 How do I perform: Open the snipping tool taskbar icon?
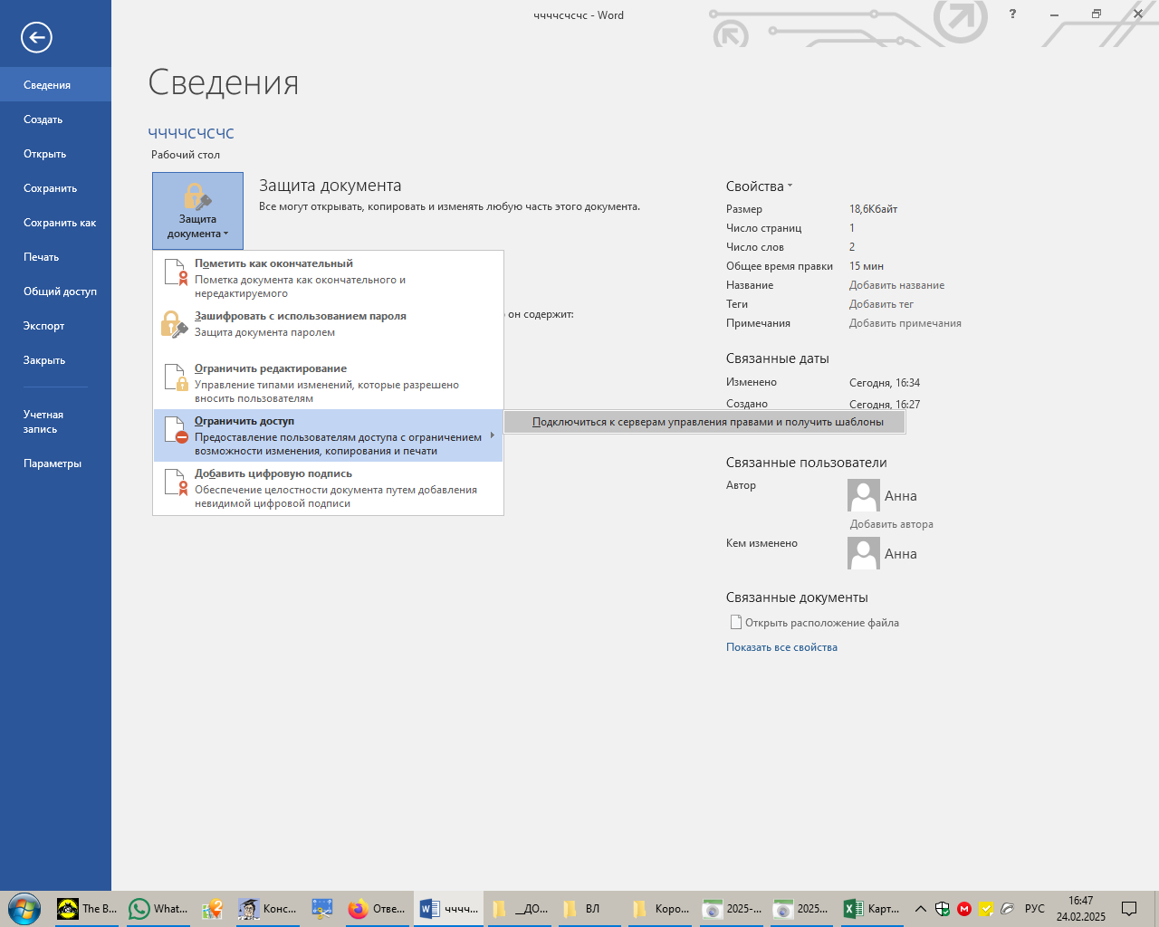pos(322,909)
